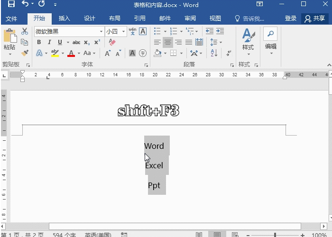Switch to the 布局 Layout tab

[x=115, y=18]
